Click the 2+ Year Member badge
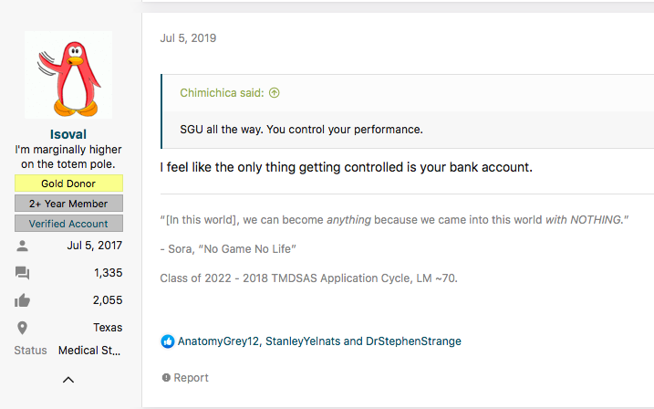Image resolution: width=654 pixels, height=409 pixels. click(68, 204)
